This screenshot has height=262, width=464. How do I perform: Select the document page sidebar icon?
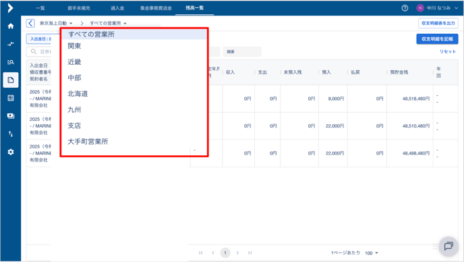point(11,80)
